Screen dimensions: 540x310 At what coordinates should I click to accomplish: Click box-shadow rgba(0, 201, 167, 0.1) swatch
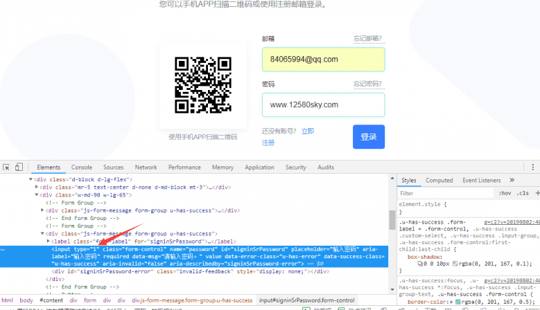pos(455,264)
